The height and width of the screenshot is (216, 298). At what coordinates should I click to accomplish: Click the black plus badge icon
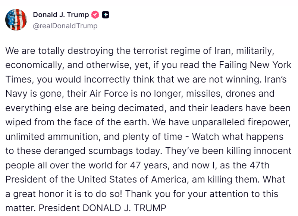pyautogui.click(x=106, y=15)
